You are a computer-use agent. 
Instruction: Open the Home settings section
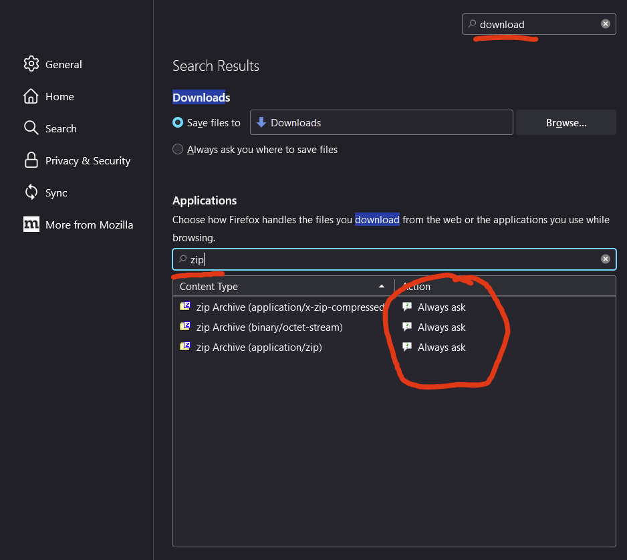tap(59, 96)
